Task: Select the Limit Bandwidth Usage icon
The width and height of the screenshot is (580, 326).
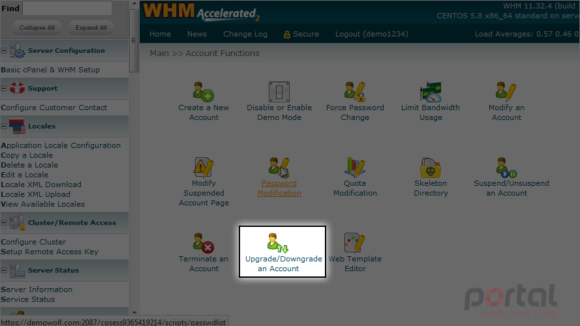Action: pyautogui.click(x=431, y=92)
